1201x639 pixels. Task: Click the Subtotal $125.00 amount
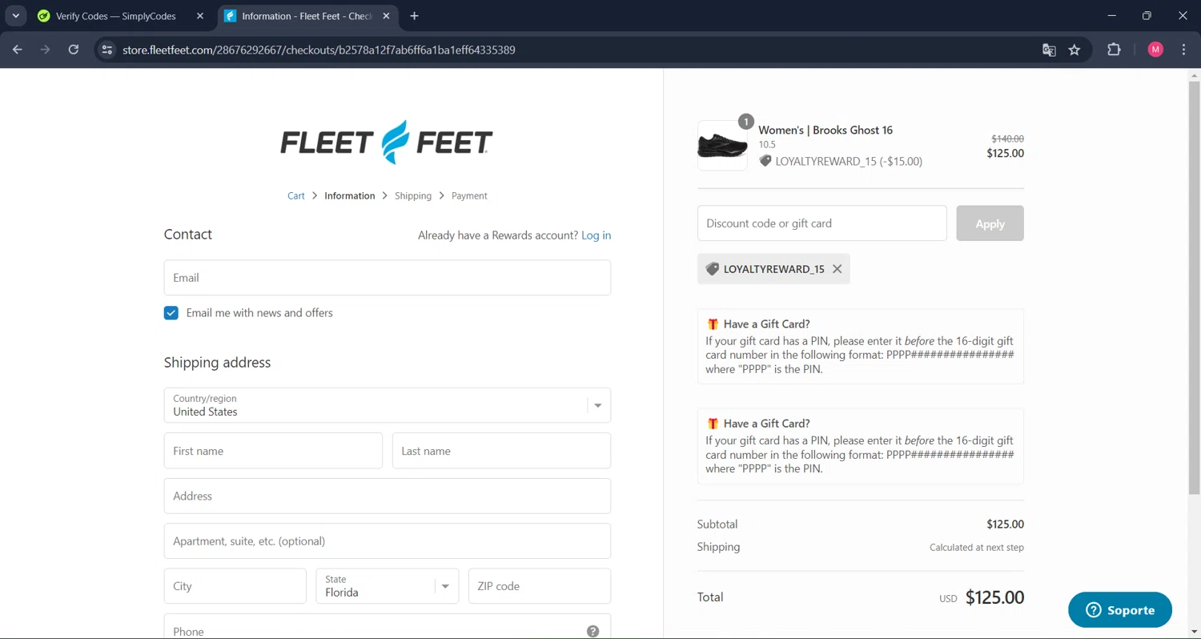[1006, 524]
